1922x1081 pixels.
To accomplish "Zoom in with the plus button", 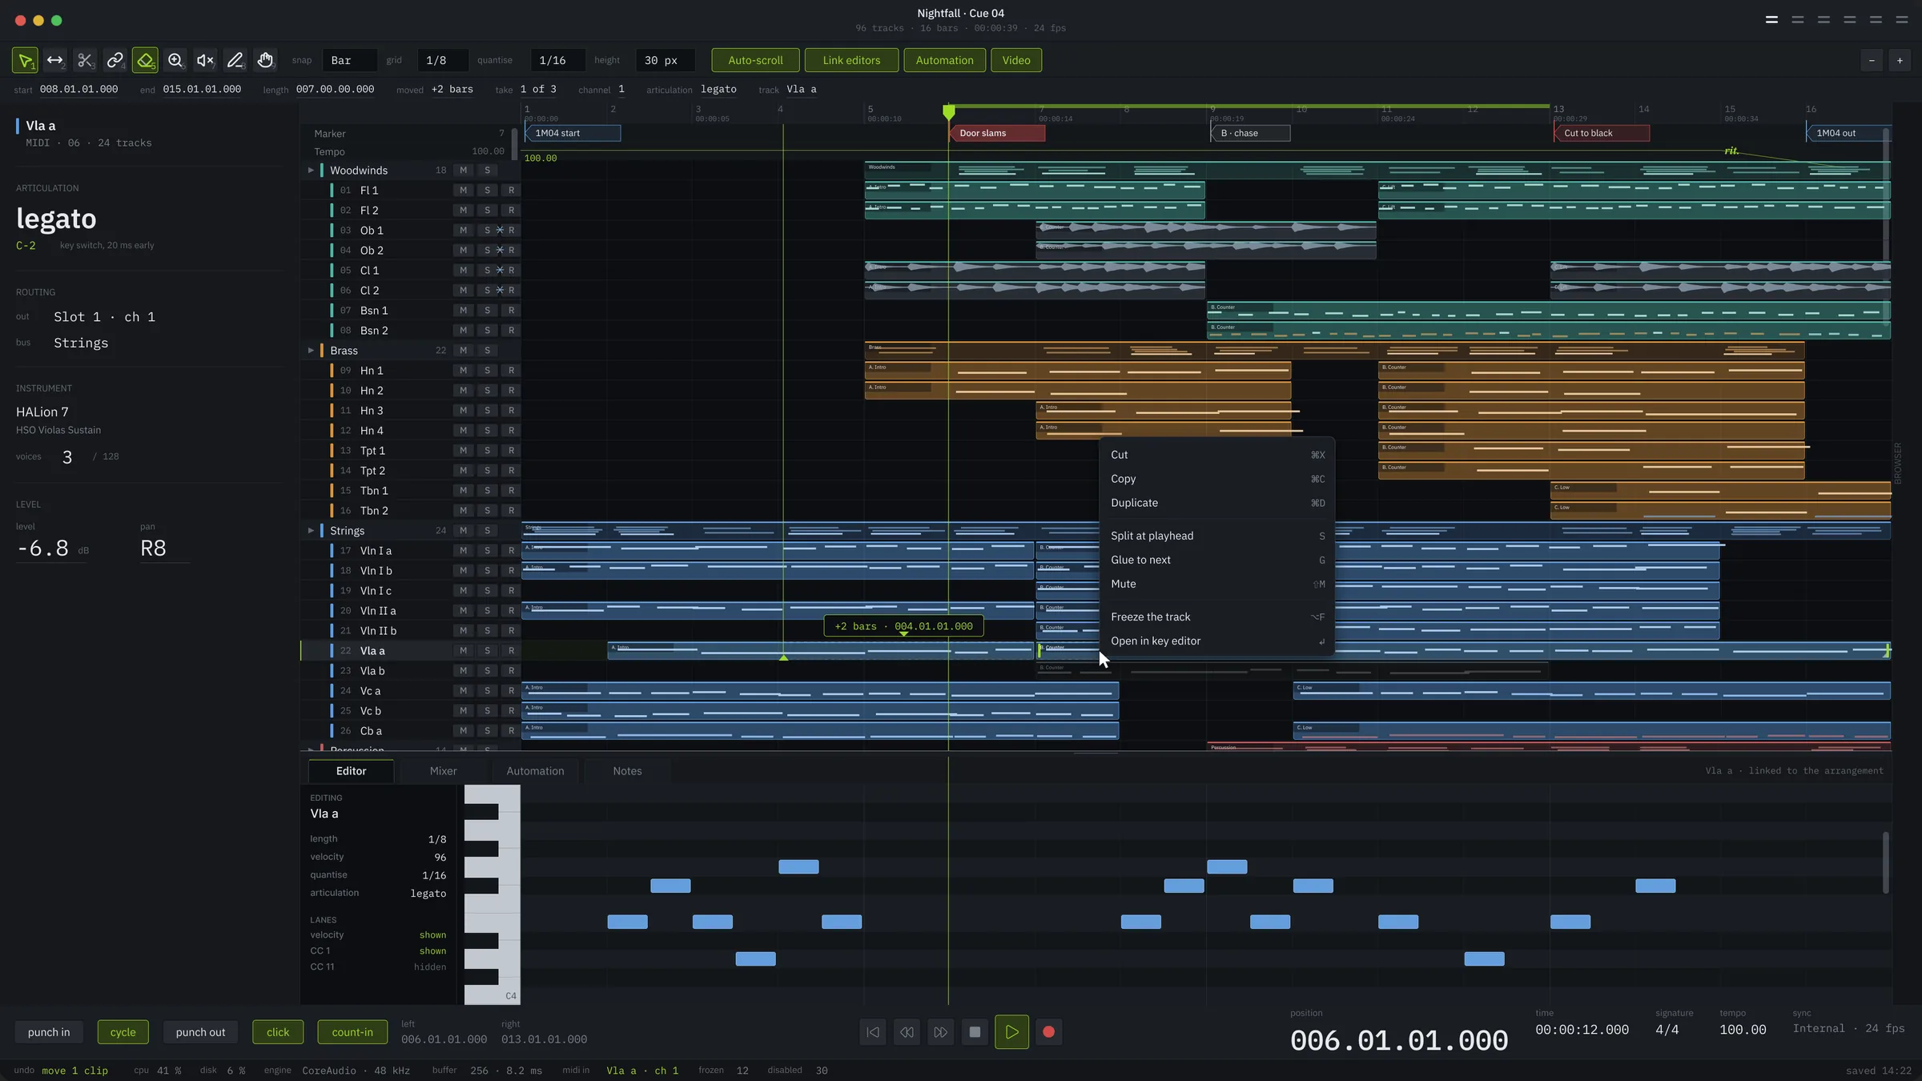I will [x=1900, y=60].
